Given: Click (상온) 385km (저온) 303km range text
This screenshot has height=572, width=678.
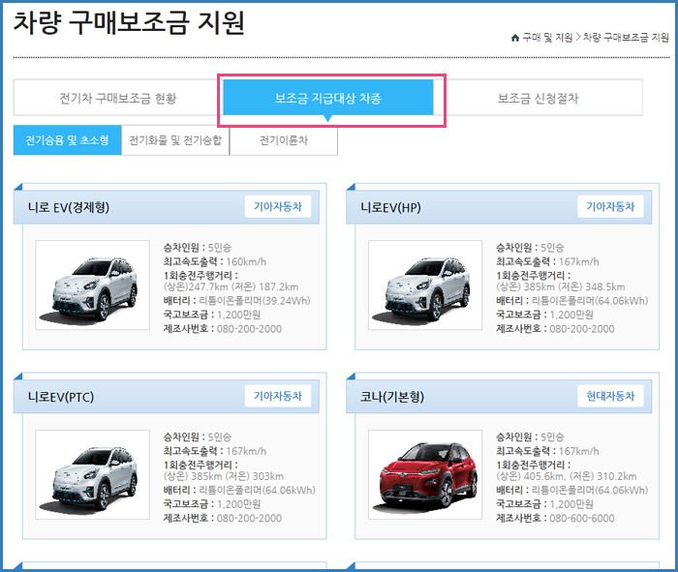Looking at the screenshot, I should pos(224,476).
